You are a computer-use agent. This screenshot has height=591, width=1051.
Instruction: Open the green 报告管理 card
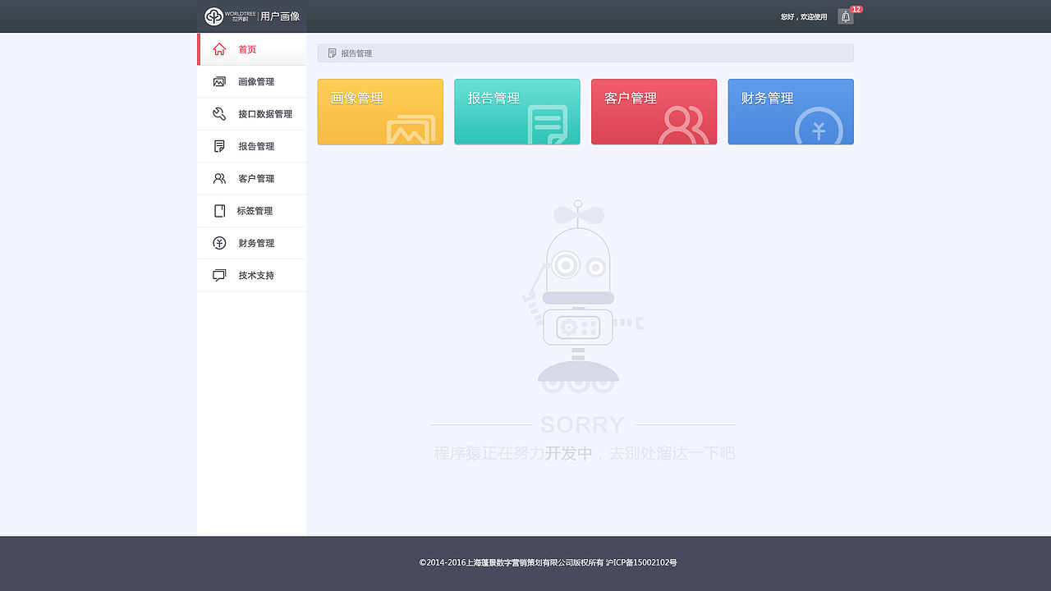pyautogui.click(x=516, y=112)
